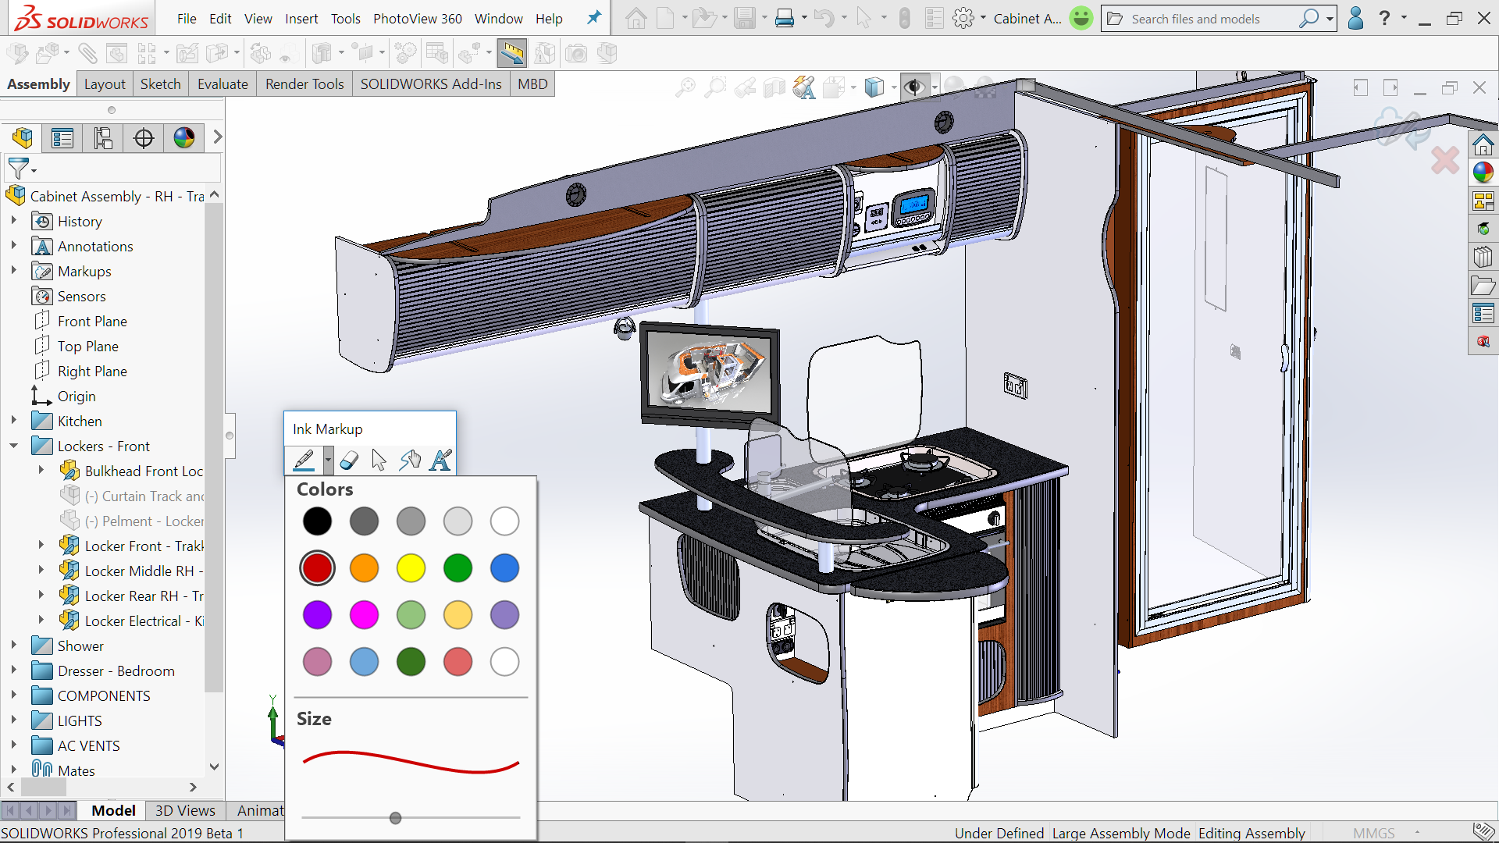Open the ConfigurationManager tab icon
The image size is (1499, 843).
tap(103, 139)
